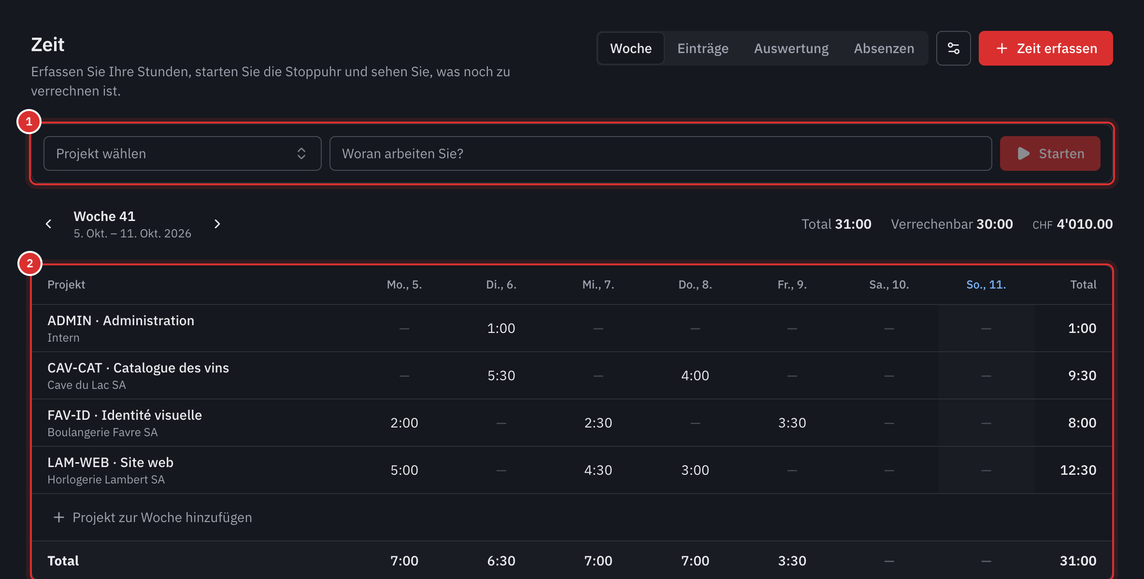Click plus icon to add project to week
The height and width of the screenshot is (579, 1144).
click(58, 517)
